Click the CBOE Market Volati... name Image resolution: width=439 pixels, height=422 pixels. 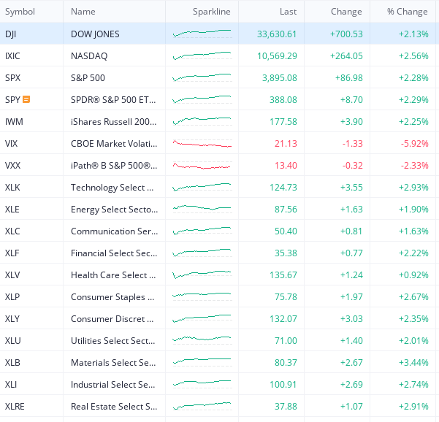click(x=114, y=144)
